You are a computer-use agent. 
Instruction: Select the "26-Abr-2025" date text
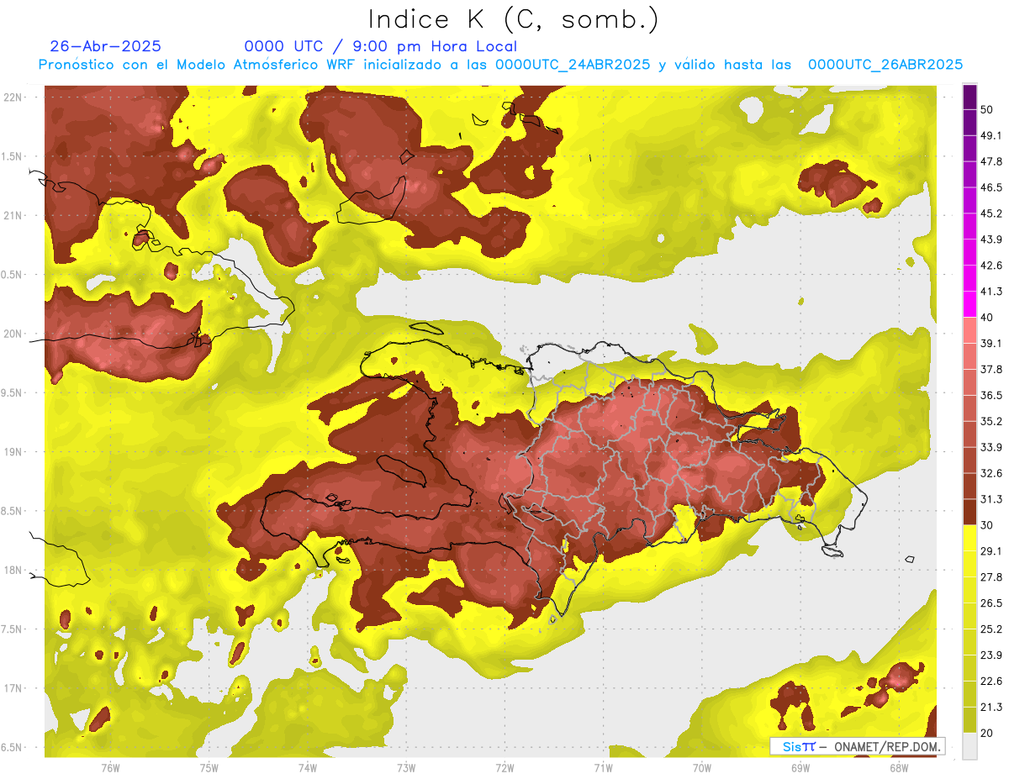(x=106, y=46)
